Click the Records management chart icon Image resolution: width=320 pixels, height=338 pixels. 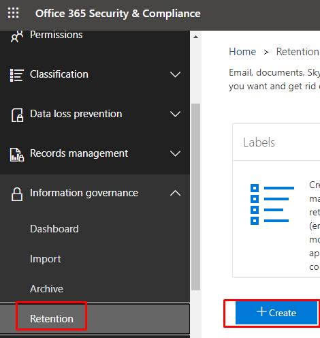[x=17, y=155]
